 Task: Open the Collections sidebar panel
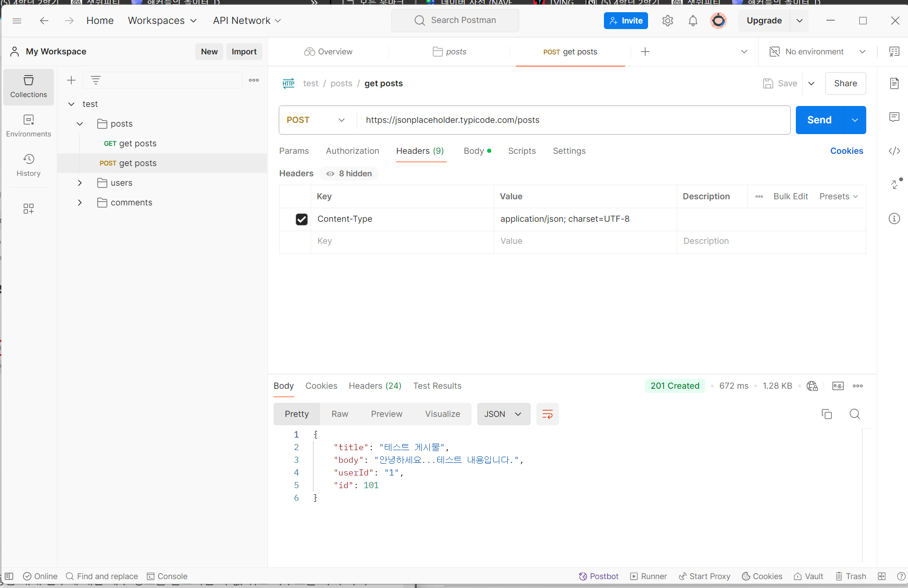[29, 87]
